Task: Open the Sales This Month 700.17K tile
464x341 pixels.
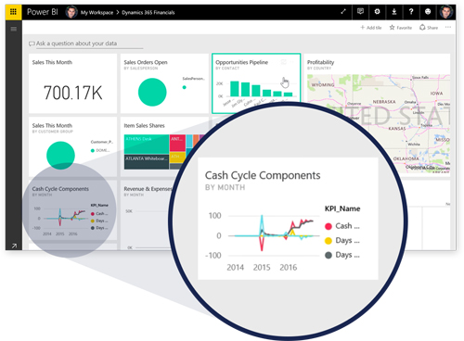Action: 72,83
